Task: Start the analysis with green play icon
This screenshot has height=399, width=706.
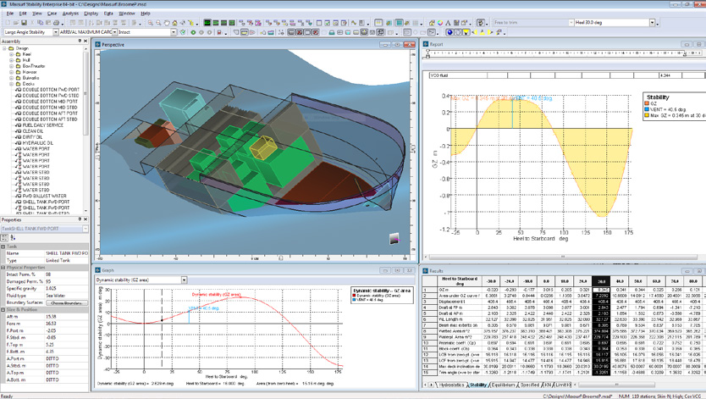Action: point(193,32)
